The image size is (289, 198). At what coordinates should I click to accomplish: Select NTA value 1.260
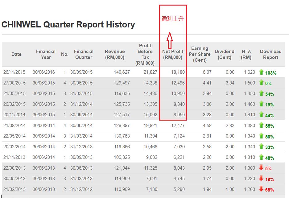tap(250, 189)
